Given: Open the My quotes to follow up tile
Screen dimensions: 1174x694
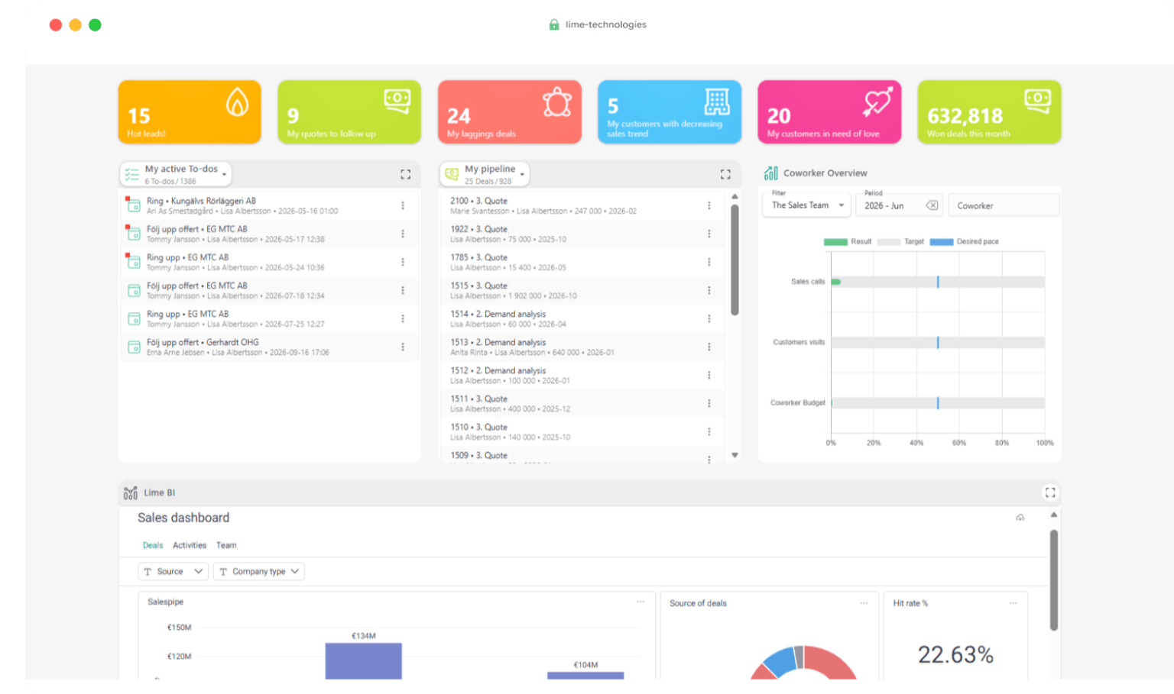Looking at the screenshot, I should [349, 111].
